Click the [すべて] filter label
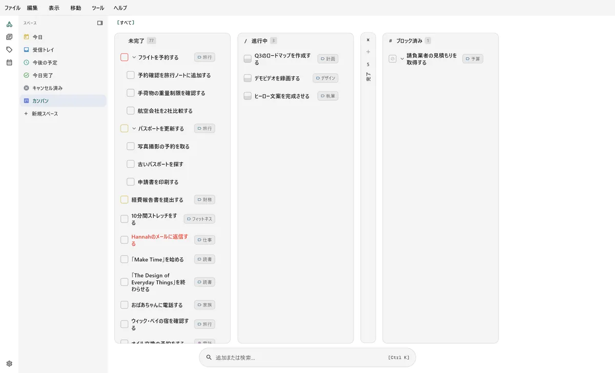Screen dimensions: 615x373 click(126, 23)
